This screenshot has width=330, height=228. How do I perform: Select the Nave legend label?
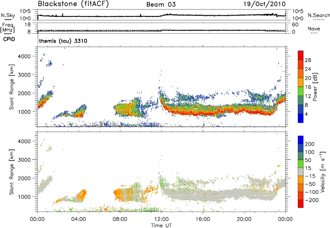(314, 28)
